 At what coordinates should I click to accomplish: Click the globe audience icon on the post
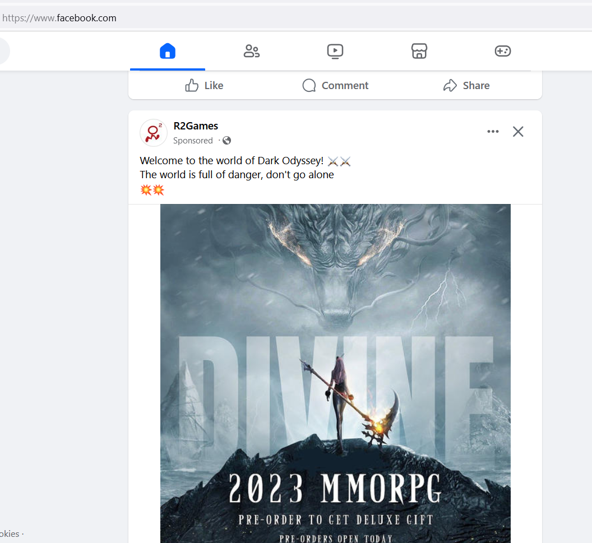(226, 140)
